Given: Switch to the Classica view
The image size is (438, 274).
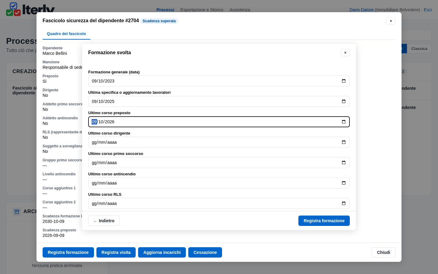Looking at the screenshot, I should [x=419, y=49].
